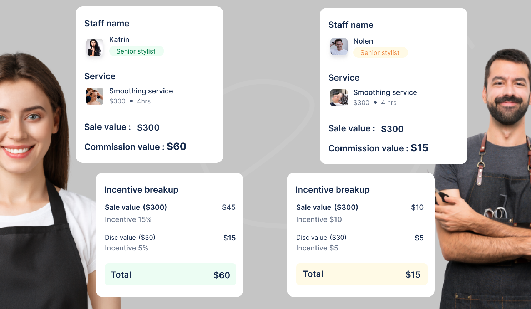Select the yellow Total $15 row

click(x=361, y=274)
